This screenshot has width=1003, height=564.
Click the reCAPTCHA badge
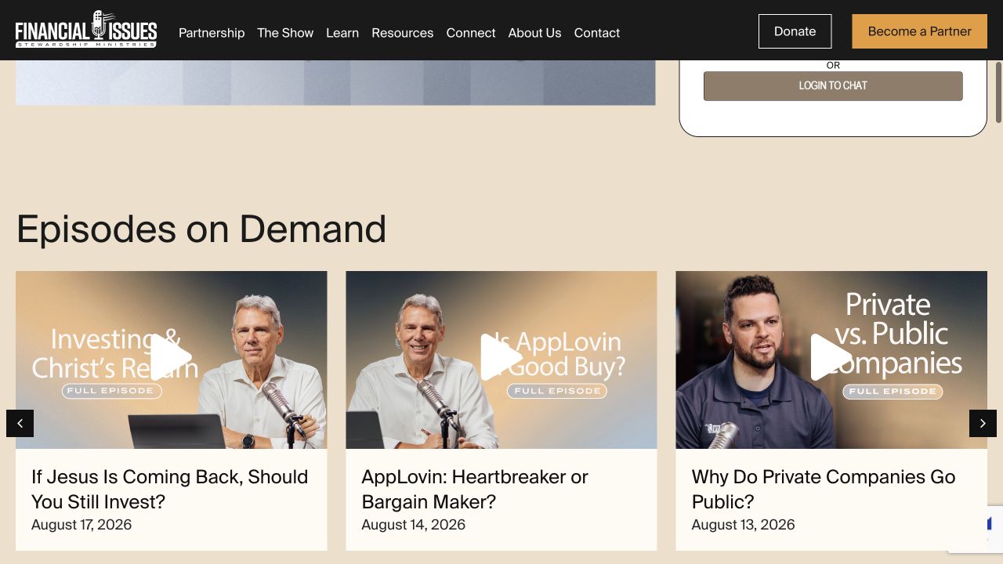[x=976, y=530]
